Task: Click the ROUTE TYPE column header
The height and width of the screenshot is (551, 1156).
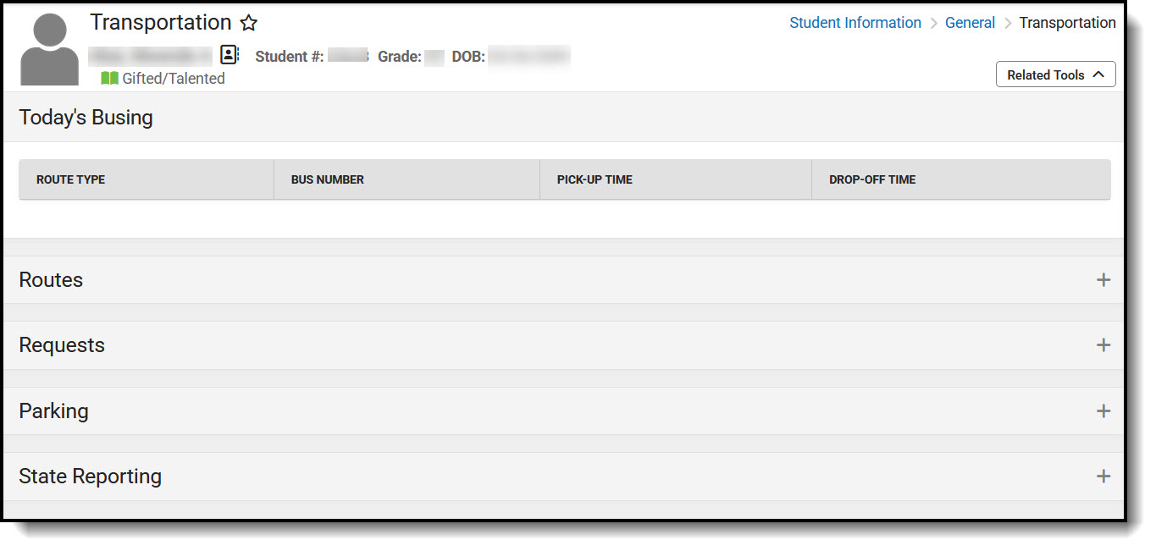Action: (71, 179)
